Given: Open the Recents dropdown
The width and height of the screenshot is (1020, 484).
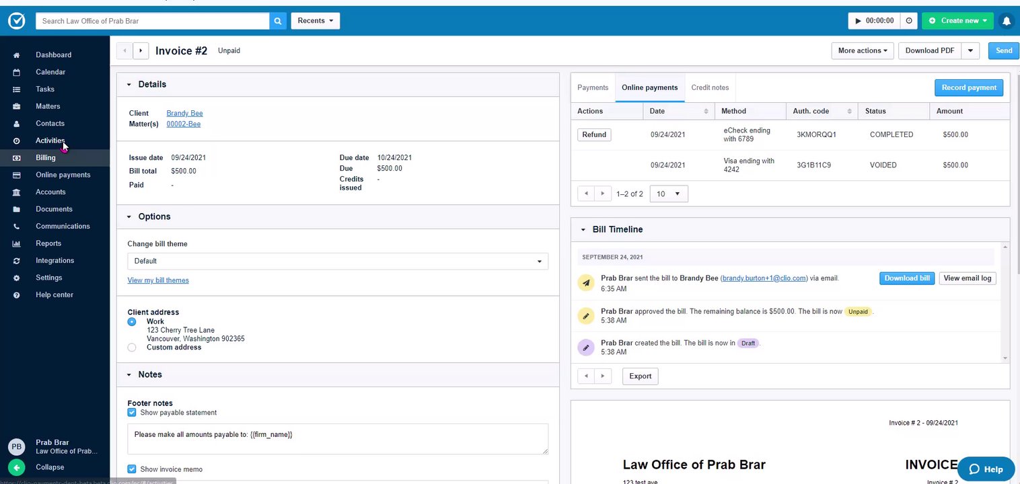Looking at the screenshot, I should pos(316,21).
